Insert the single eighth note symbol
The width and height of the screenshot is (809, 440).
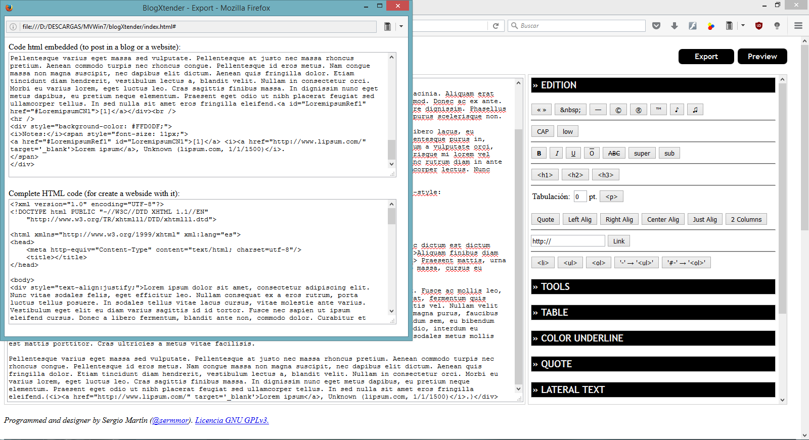pos(677,110)
